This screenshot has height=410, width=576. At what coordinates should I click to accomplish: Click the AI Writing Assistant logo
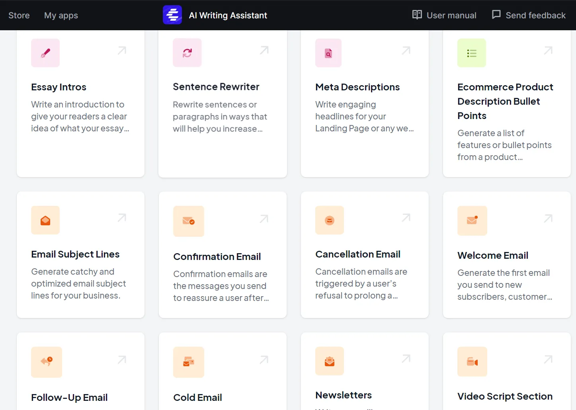tap(172, 15)
